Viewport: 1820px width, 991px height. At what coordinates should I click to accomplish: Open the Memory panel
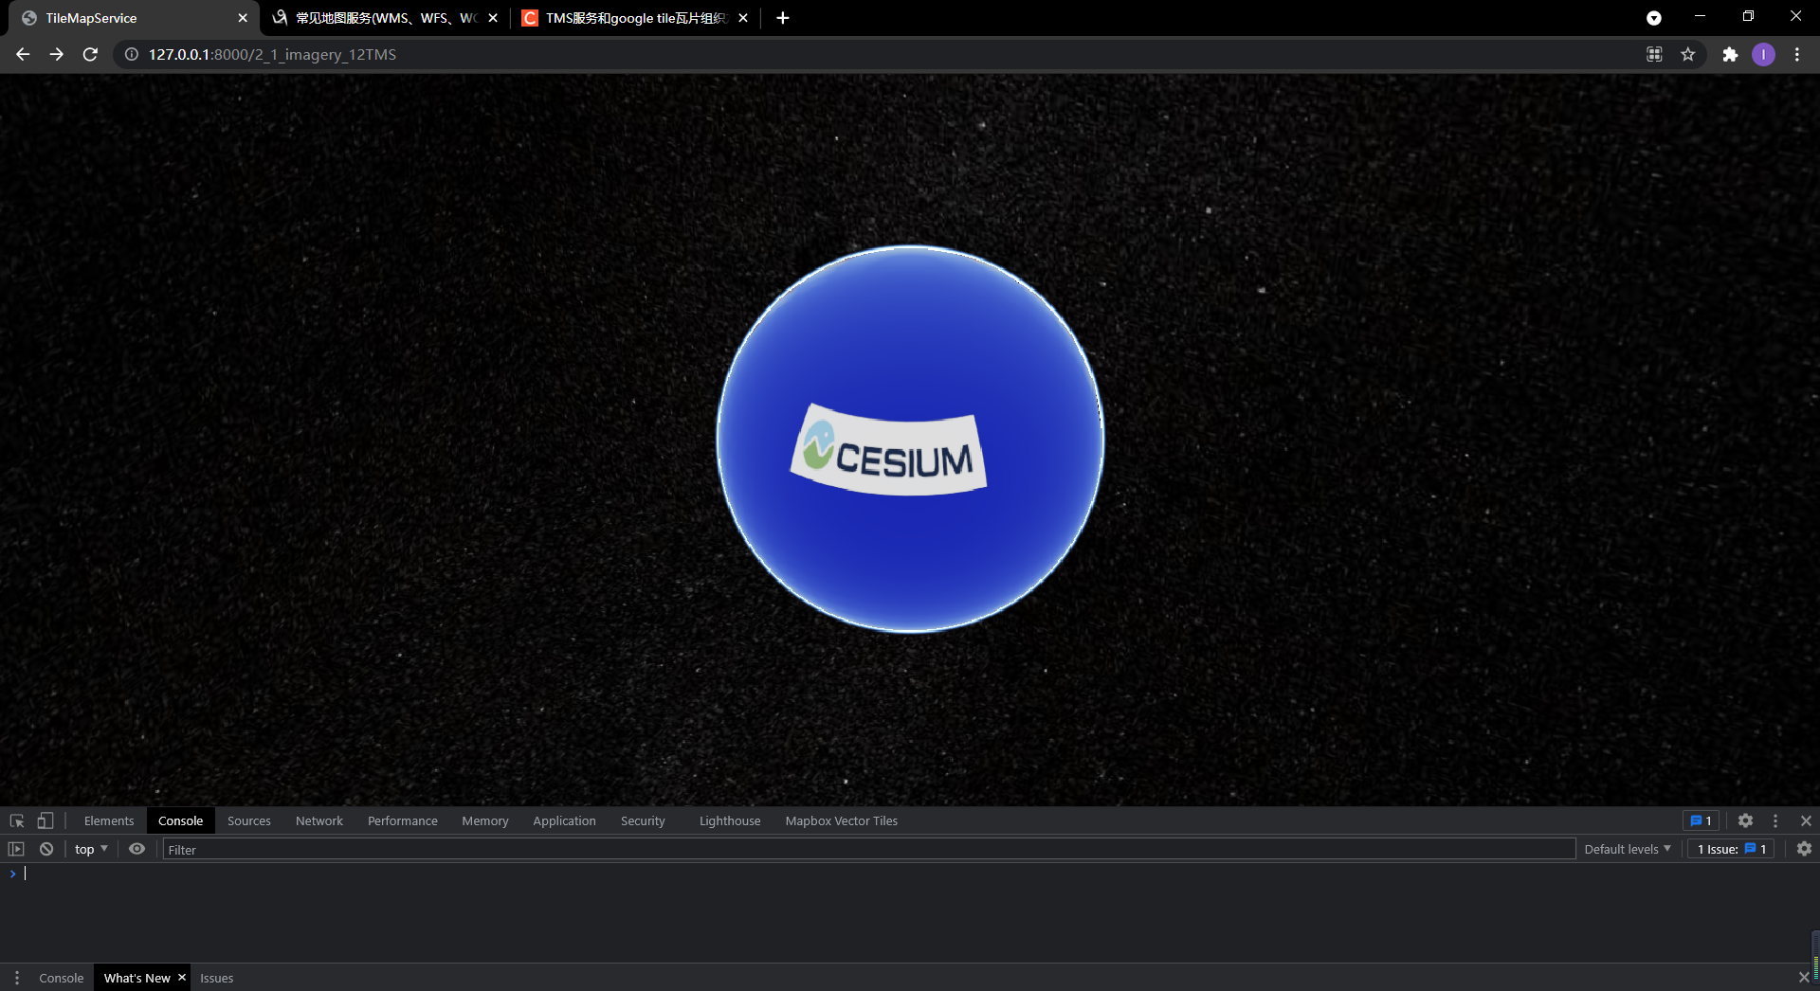click(x=485, y=821)
